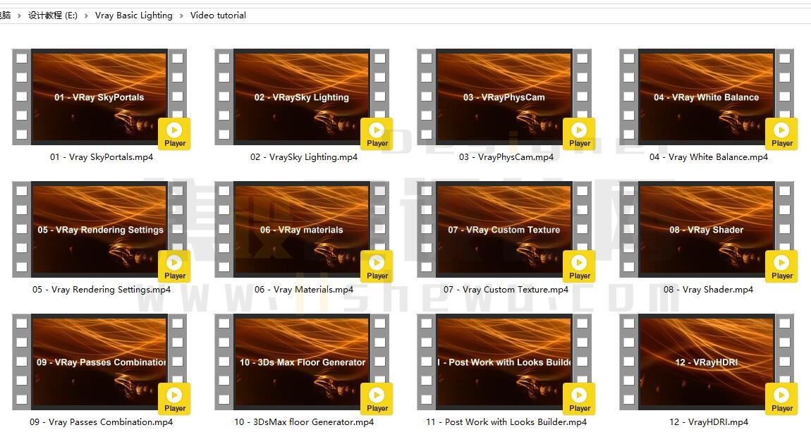
Task: Click file name 02 - VraySky Lighting.mp4
Action: click(x=304, y=156)
